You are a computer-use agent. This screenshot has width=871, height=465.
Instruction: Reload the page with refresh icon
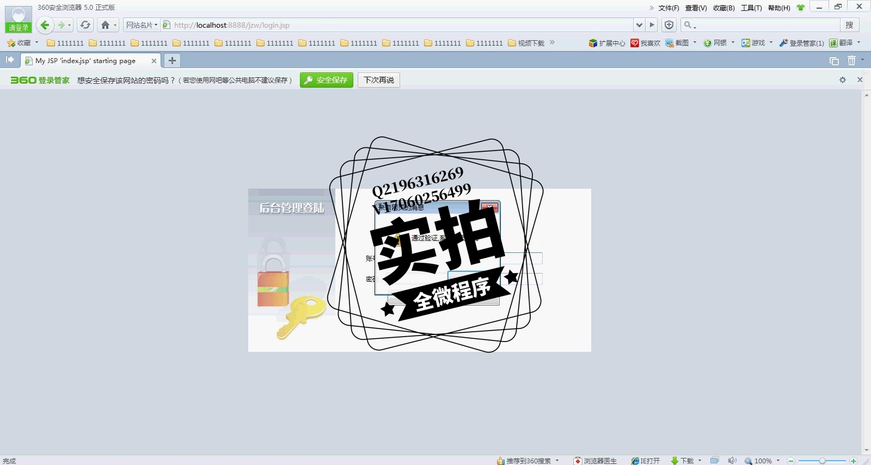pos(85,25)
